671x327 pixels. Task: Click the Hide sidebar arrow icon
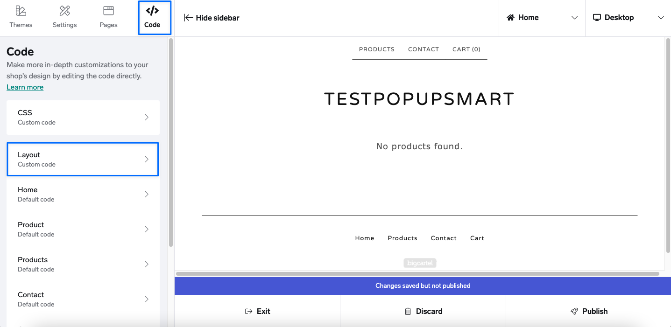[188, 18]
